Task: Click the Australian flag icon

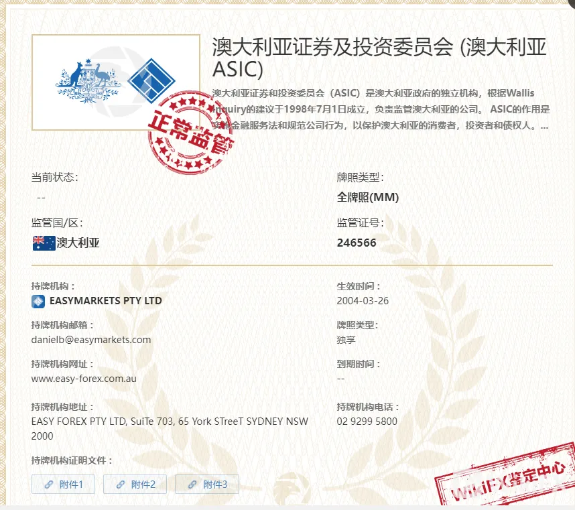Action: pos(44,243)
